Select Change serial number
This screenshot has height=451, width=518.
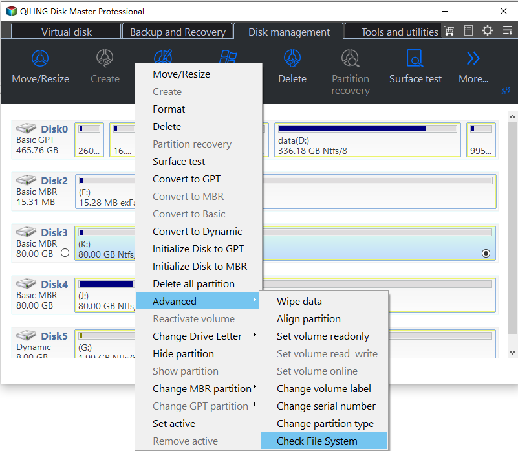pos(323,406)
